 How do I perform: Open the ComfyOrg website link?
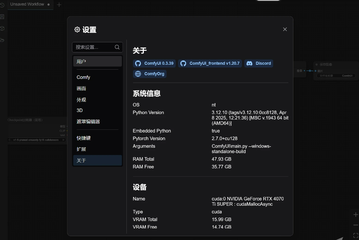[150, 74]
